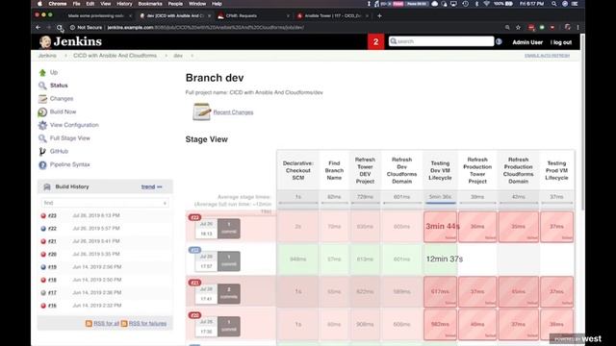Image resolution: width=616 pixels, height=346 pixels.
Task: Open Chrome three-dot menu
Action: point(577,28)
